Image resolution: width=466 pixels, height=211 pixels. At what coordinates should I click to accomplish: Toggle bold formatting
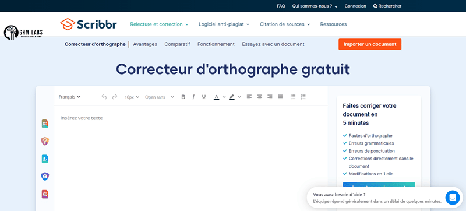click(x=183, y=97)
